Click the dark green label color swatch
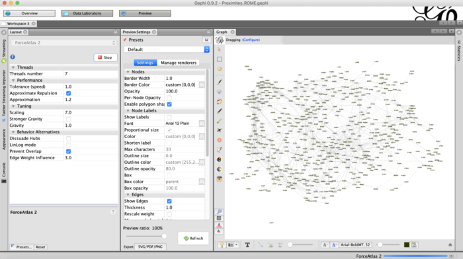This screenshot has width=463, height=259. (407, 245)
